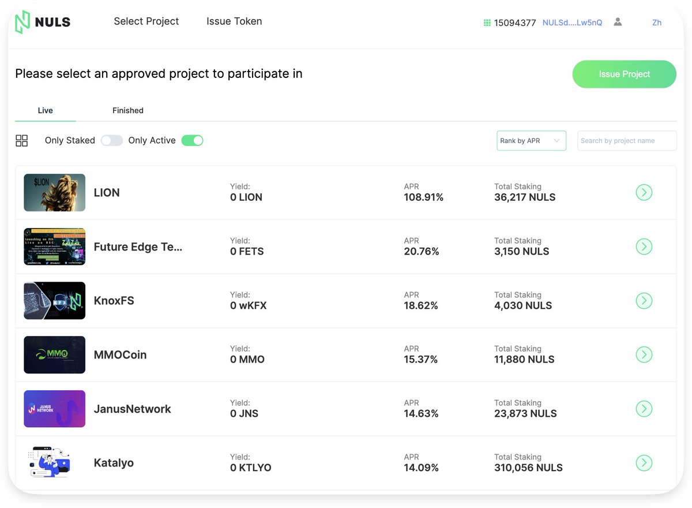Click the 310,056 NULS total staking
Image resolution: width=692 pixels, height=508 pixels.
click(528, 468)
